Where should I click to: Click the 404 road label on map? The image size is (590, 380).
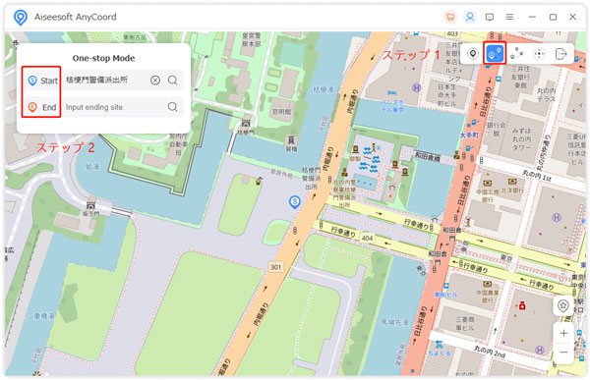pyautogui.click(x=367, y=238)
